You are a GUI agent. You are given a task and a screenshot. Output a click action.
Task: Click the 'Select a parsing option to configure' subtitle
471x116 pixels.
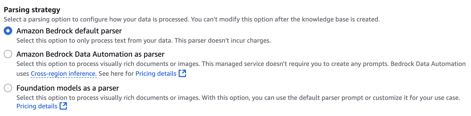(97, 19)
